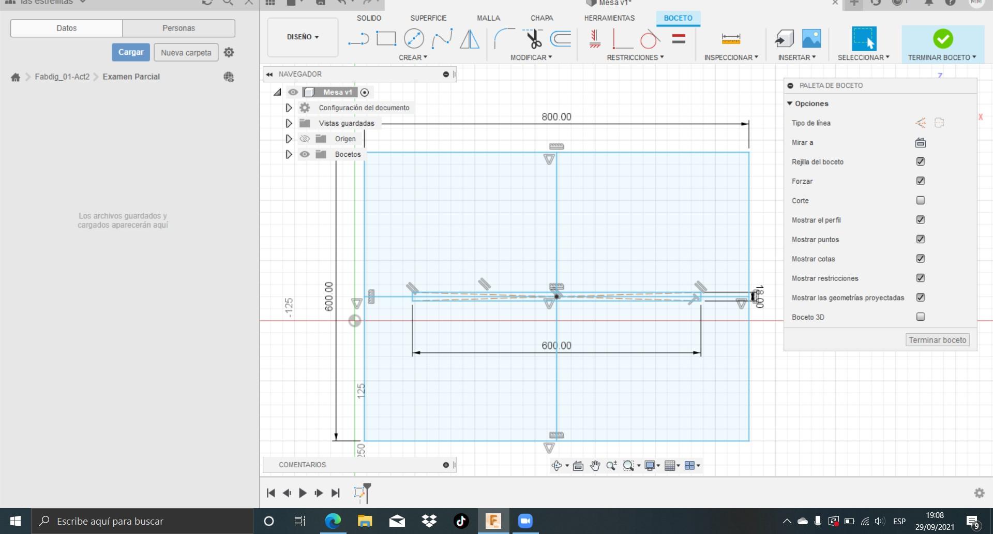The height and width of the screenshot is (534, 993).
Task: Open the INSERTAR dropdown menu
Action: pyautogui.click(x=796, y=57)
